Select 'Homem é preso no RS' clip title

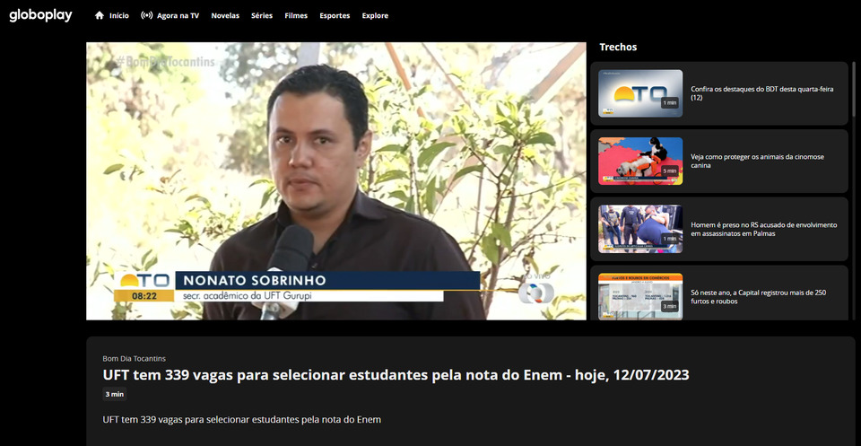[764, 229]
